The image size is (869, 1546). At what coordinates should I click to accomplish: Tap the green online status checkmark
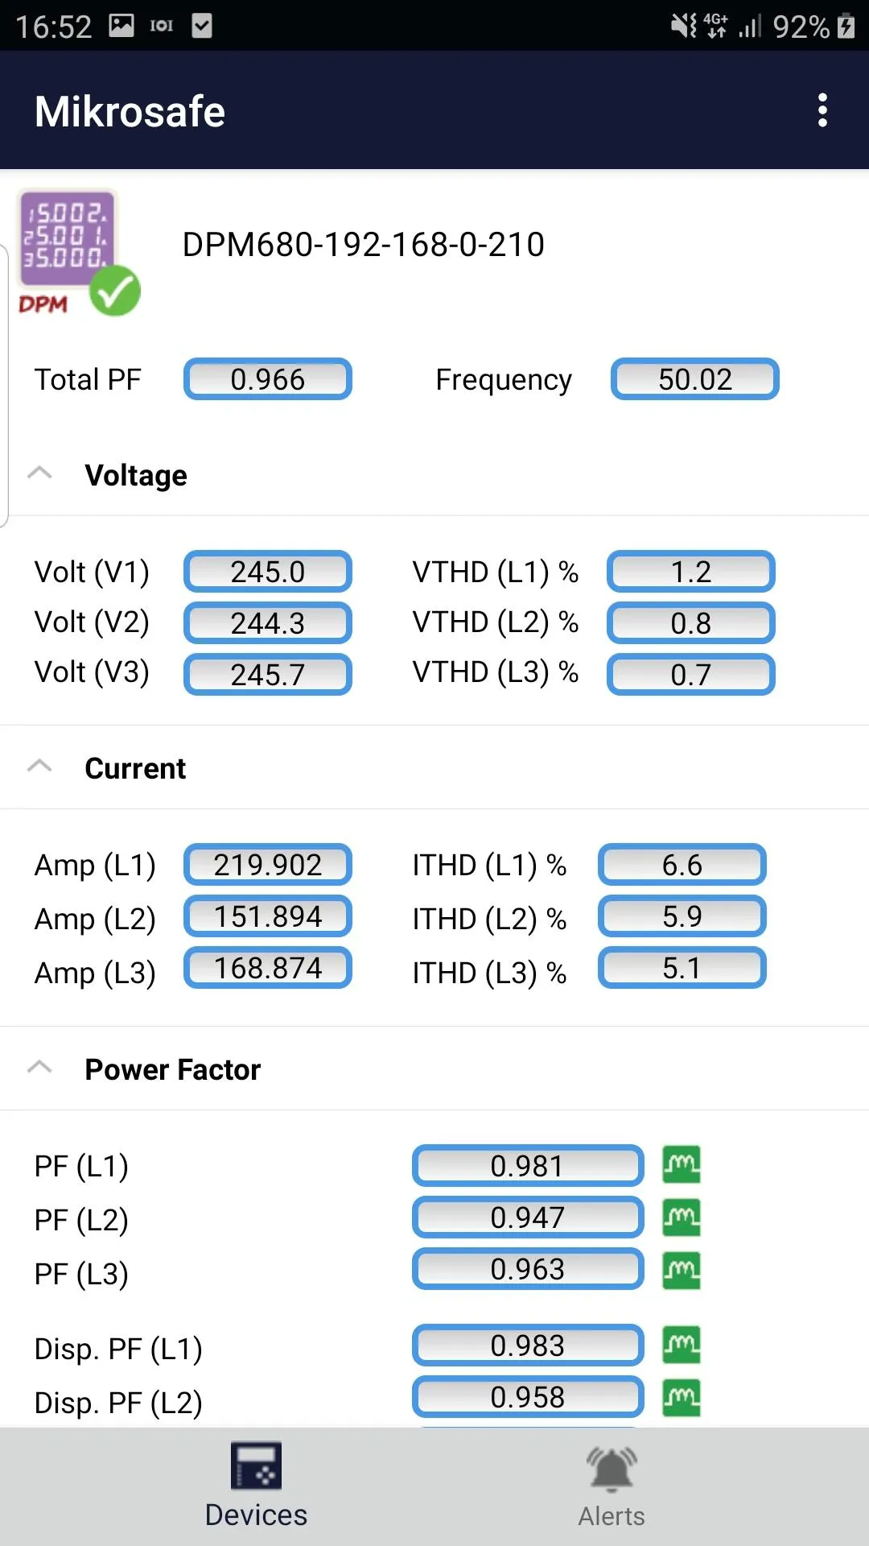point(114,291)
